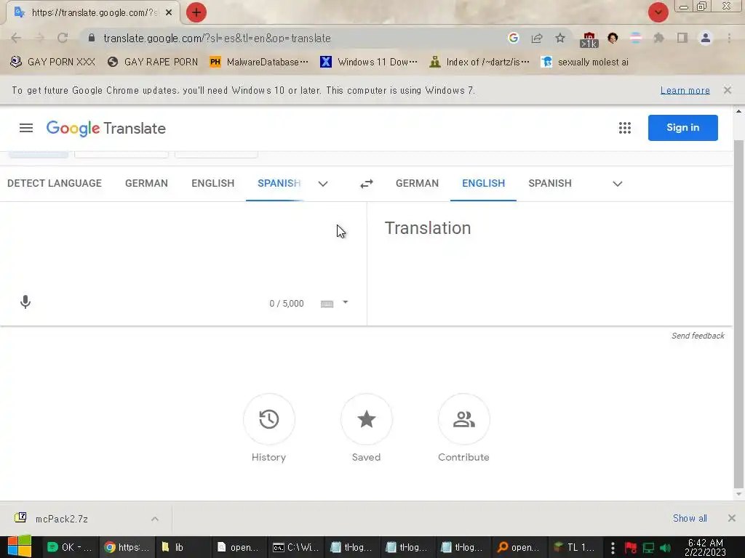The height and width of the screenshot is (558, 745).
Task: Expand more source languages chevron
Action: 323,184
